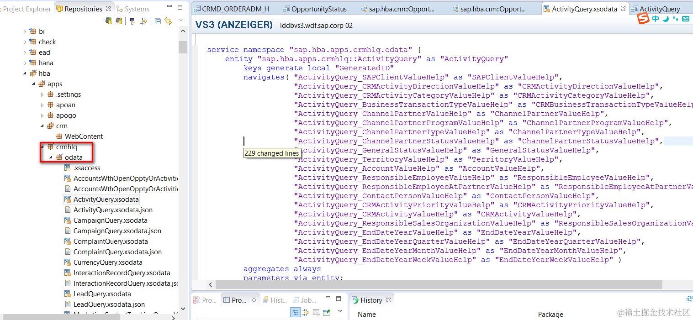Click the second repository workspace icon with sparkle
This screenshot has height=320, width=693.
119,21
